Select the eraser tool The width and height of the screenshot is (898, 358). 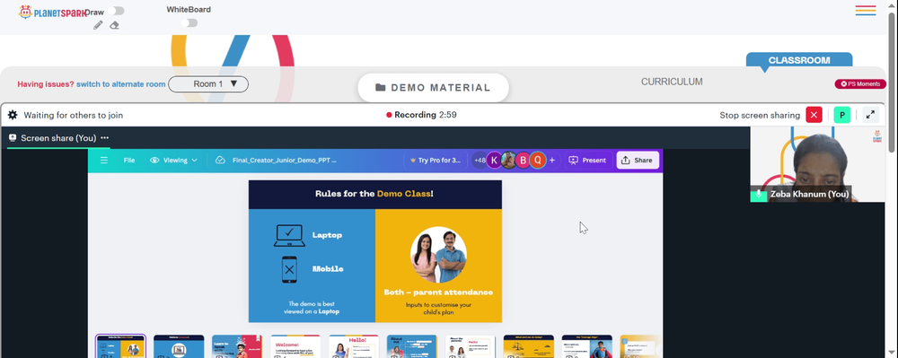click(x=115, y=25)
